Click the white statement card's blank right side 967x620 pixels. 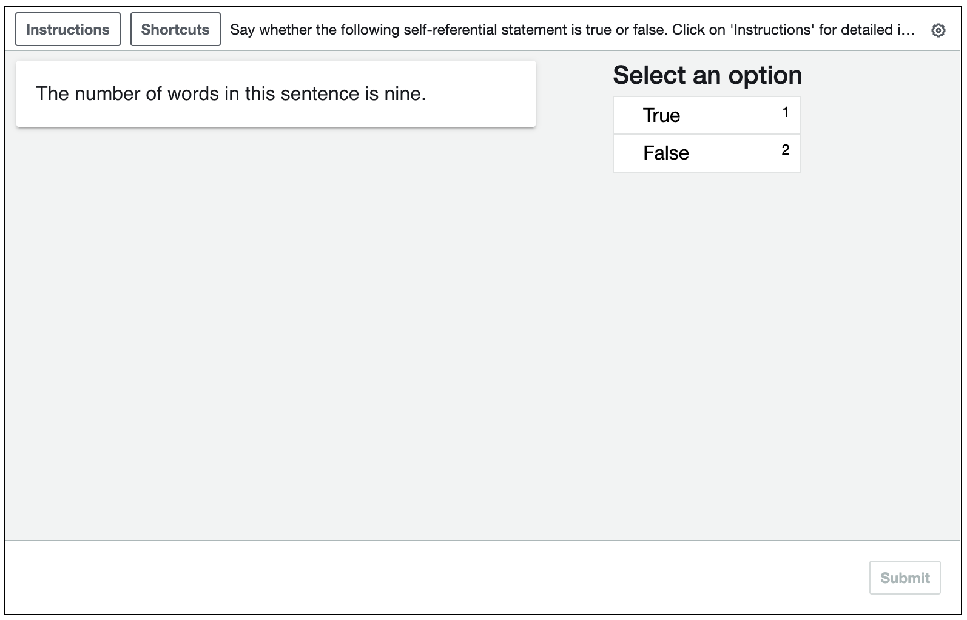tap(485, 93)
